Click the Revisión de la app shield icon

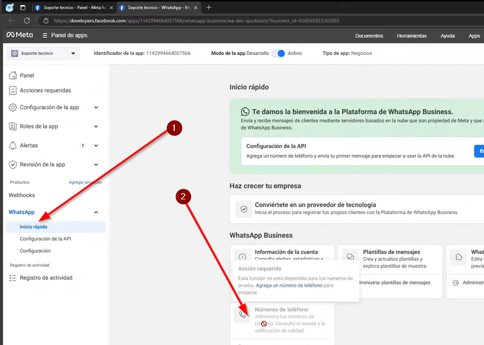pos(13,164)
